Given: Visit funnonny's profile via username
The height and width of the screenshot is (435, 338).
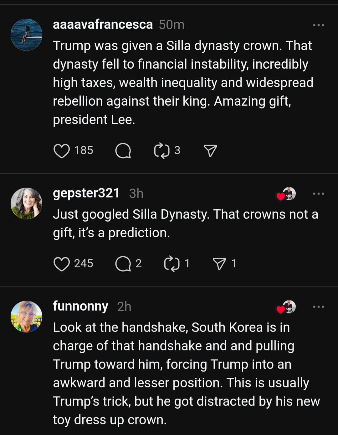Looking at the screenshot, I should click(80, 306).
